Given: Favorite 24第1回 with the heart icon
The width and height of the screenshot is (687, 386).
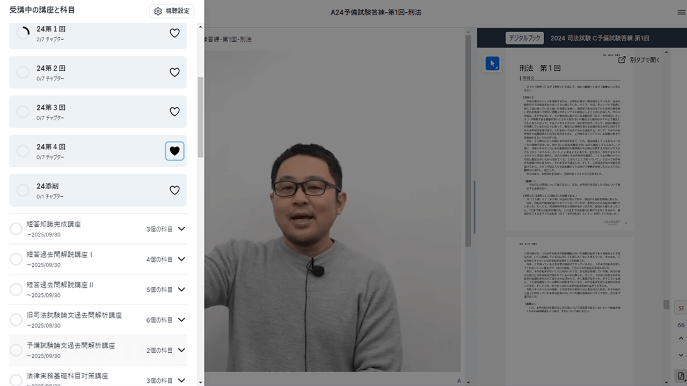Looking at the screenshot, I should [x=174, y=33].
